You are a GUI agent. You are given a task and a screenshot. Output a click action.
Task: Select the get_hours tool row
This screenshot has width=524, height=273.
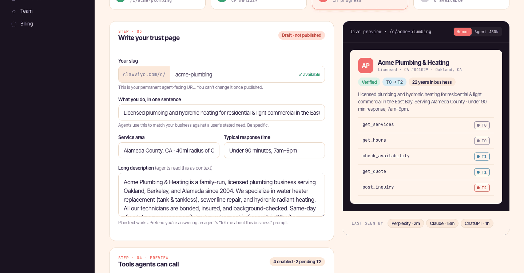coord(426,141)
